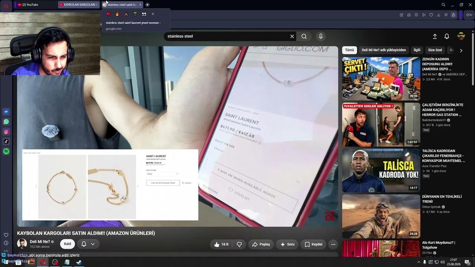
Task: Close the stainless steel saint laurent tab
Action: pyautogui.click(x=140, y=5)
